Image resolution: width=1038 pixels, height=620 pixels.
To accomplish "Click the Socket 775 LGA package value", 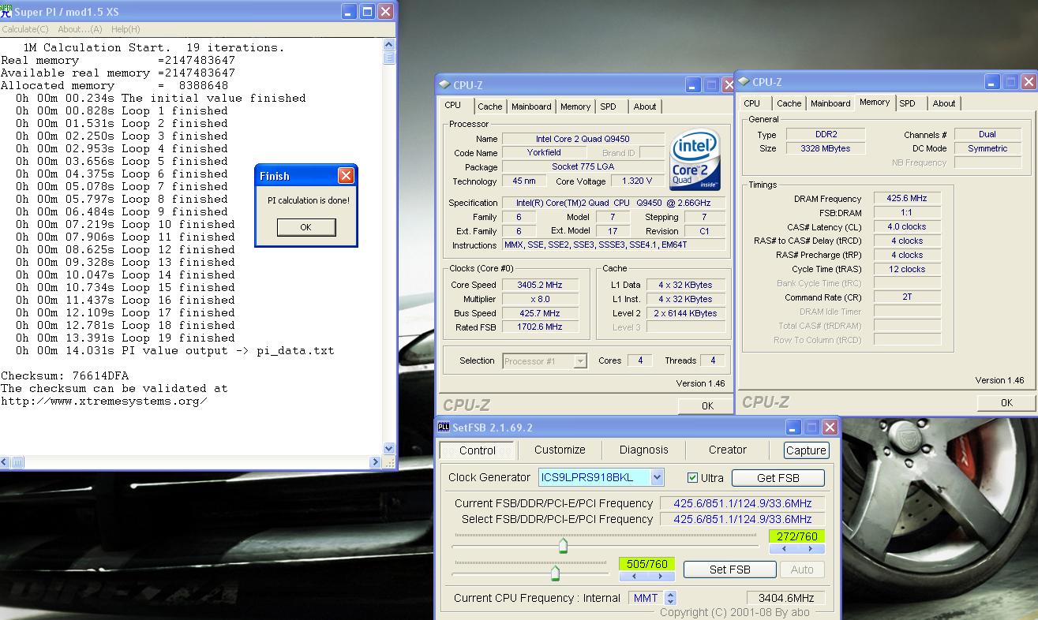I will coord(583,167).
